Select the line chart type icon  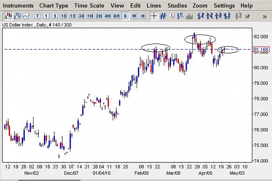(x=26, y=16)
